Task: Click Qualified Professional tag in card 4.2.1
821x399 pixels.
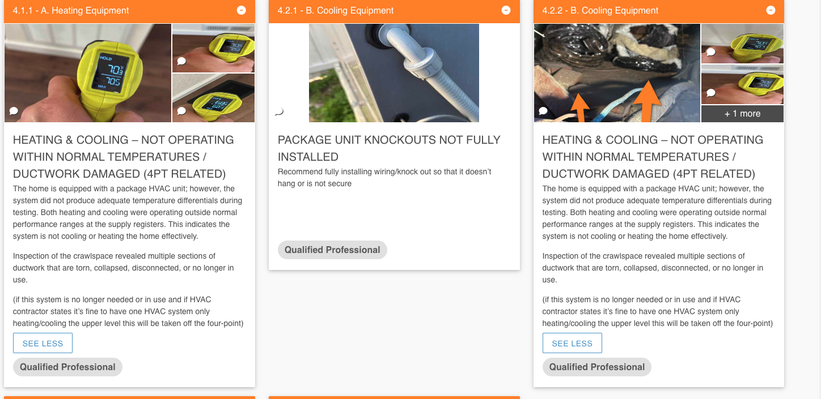Action: pyautogui.click(x=332, y=250)
